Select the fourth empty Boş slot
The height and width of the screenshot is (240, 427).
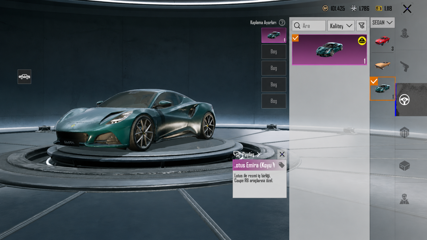[274, 101]
